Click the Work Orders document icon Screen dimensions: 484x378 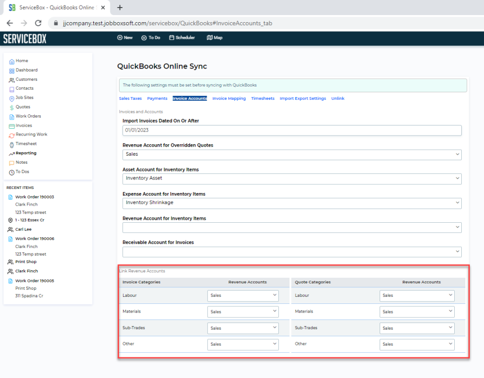[12, 117]
